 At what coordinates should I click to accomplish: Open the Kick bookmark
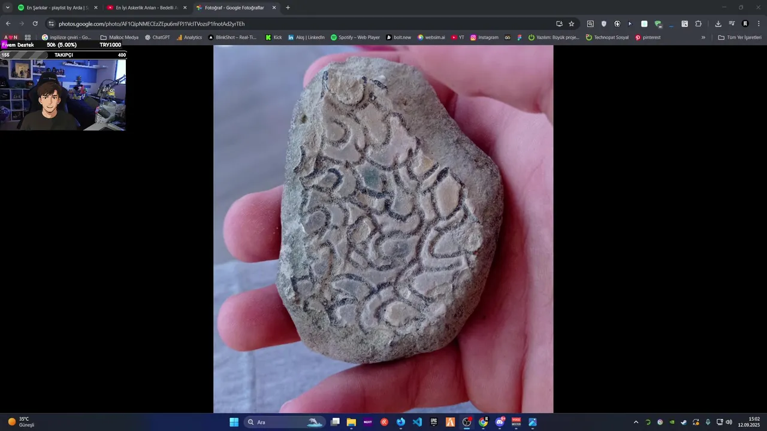tap(274, 37)
